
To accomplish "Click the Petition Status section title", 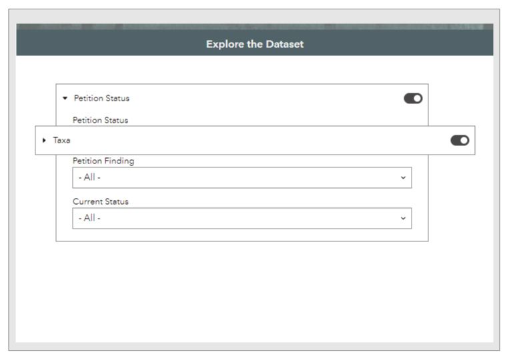I will pyautogui.click(x=101, y=98).
